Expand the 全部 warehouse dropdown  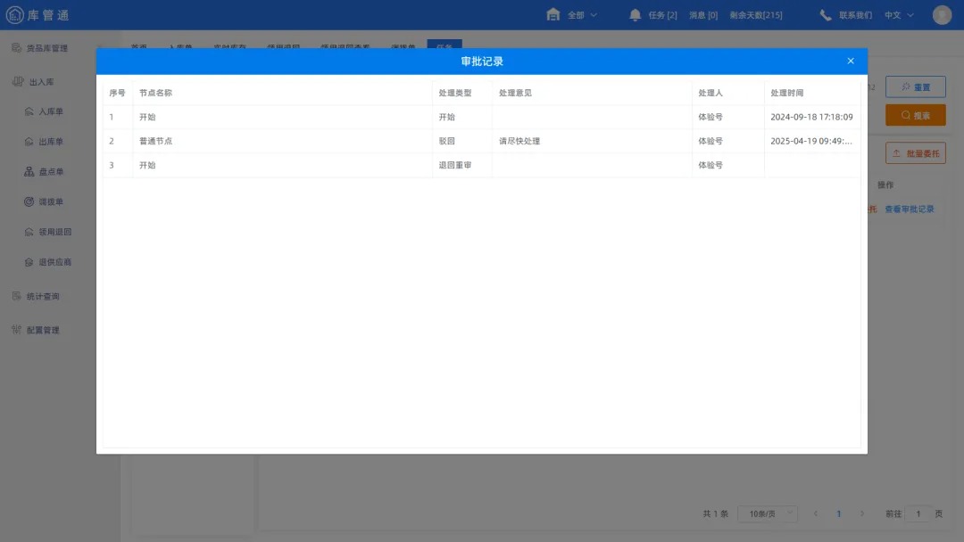pyautogui.click(x=583, y=15)
